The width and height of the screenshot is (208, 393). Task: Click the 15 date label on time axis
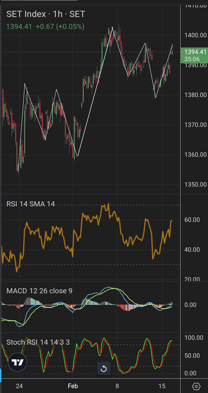[162, 386]
